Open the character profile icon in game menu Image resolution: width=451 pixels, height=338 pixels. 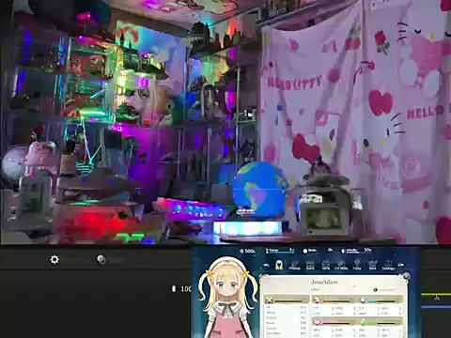(279, 265)
